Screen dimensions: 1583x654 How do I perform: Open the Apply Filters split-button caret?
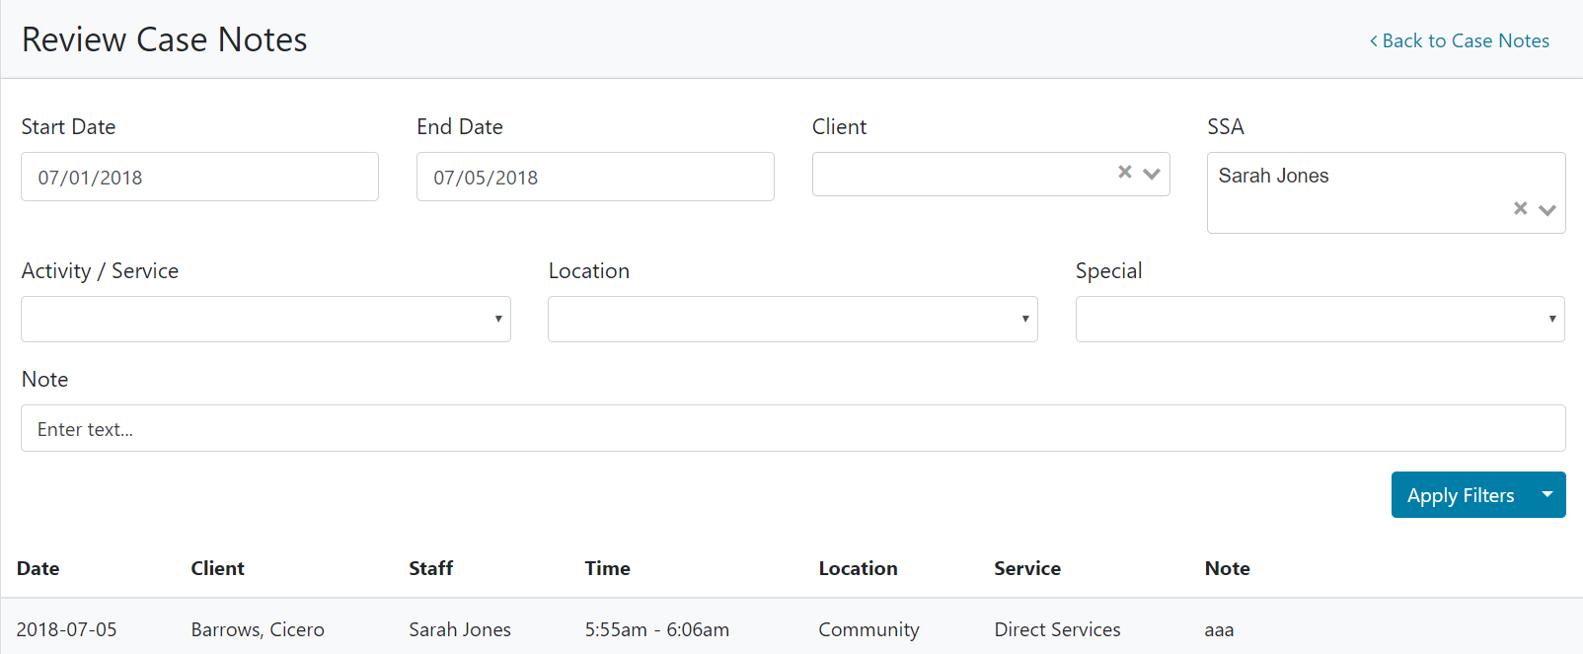1546,494
